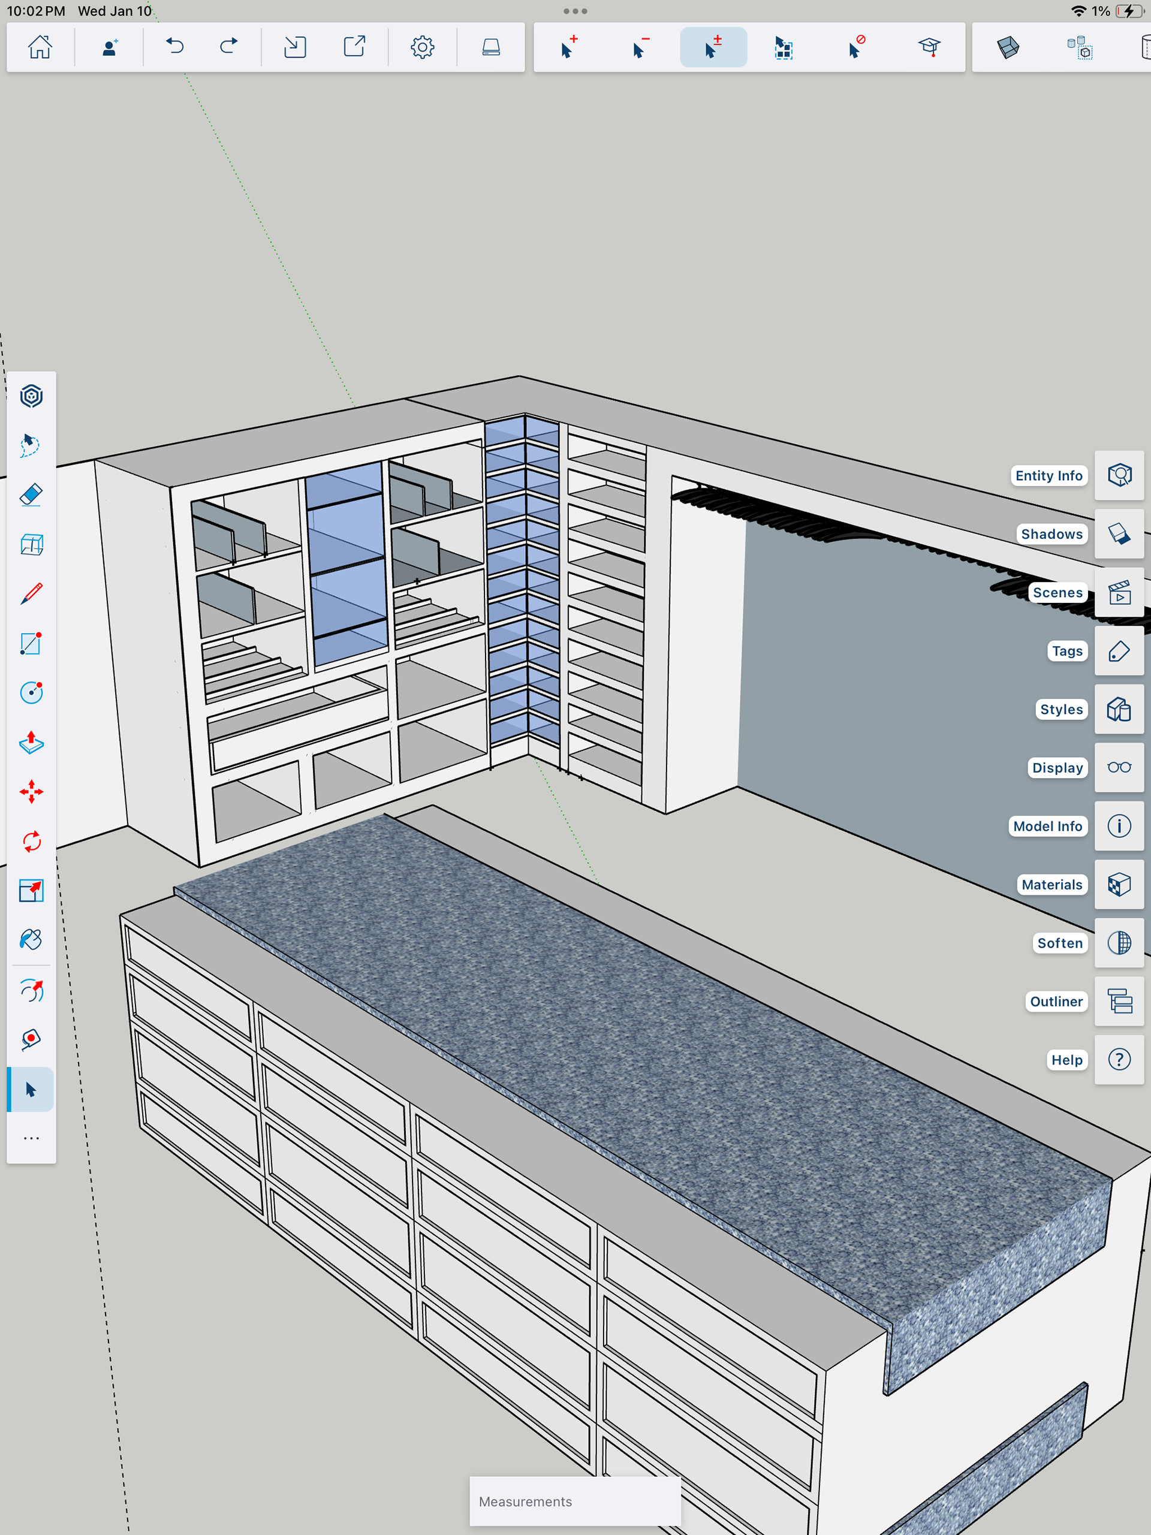
Task: Select the Eraser tool
Action: point(31,494)
